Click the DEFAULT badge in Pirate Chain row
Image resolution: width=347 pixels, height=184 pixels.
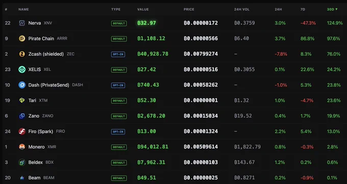pyautogui.click(x=119, y=39)
